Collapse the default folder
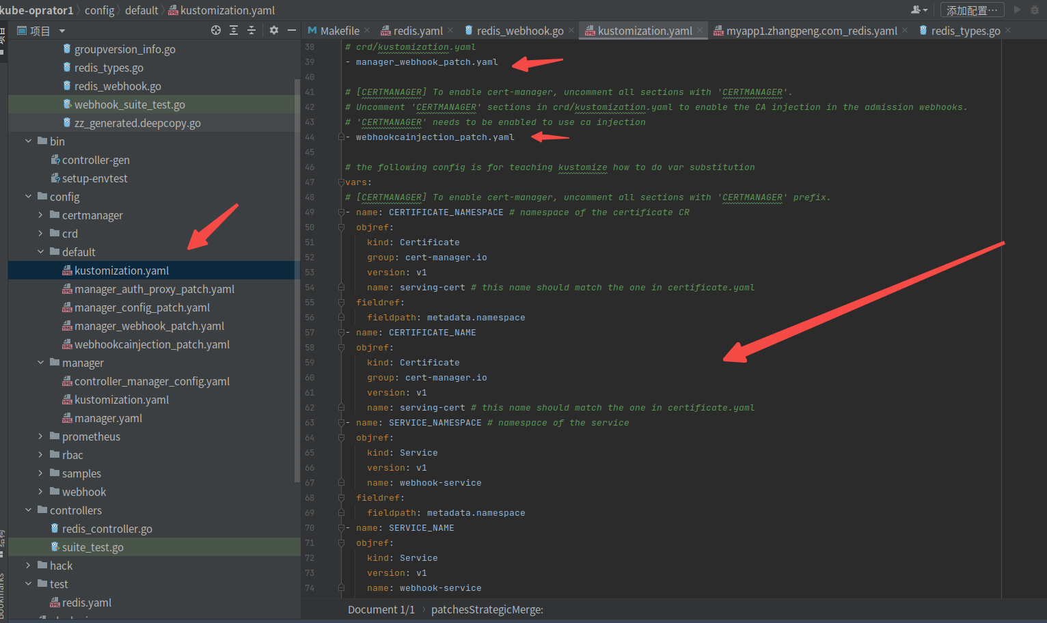The height and width of the screenshot is (623, 1047). (x=40, y=251)
